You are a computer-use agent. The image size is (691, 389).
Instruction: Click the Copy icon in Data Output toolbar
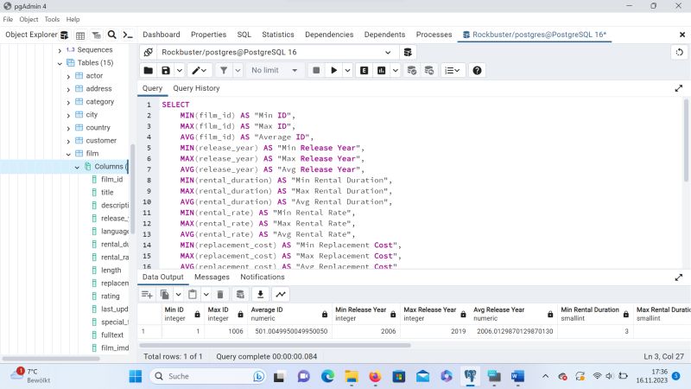(x=165, y=294)
